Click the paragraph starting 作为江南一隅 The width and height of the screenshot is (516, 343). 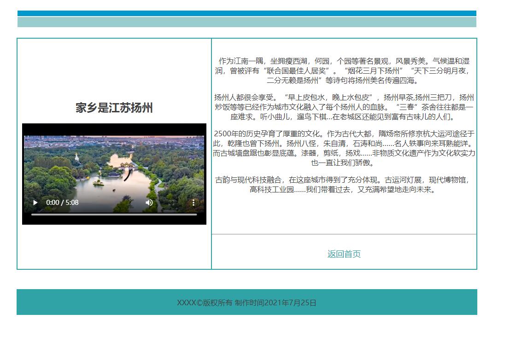pyautogui.click(x=344, y=71)
